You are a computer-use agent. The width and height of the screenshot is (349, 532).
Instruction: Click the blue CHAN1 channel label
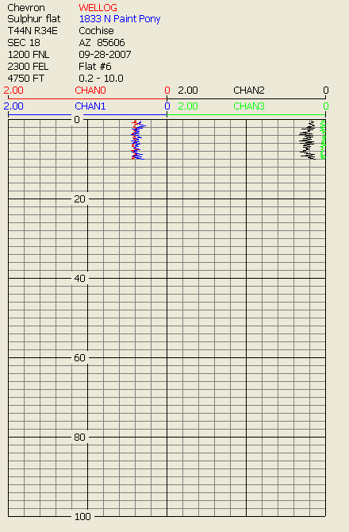(90, 106)
